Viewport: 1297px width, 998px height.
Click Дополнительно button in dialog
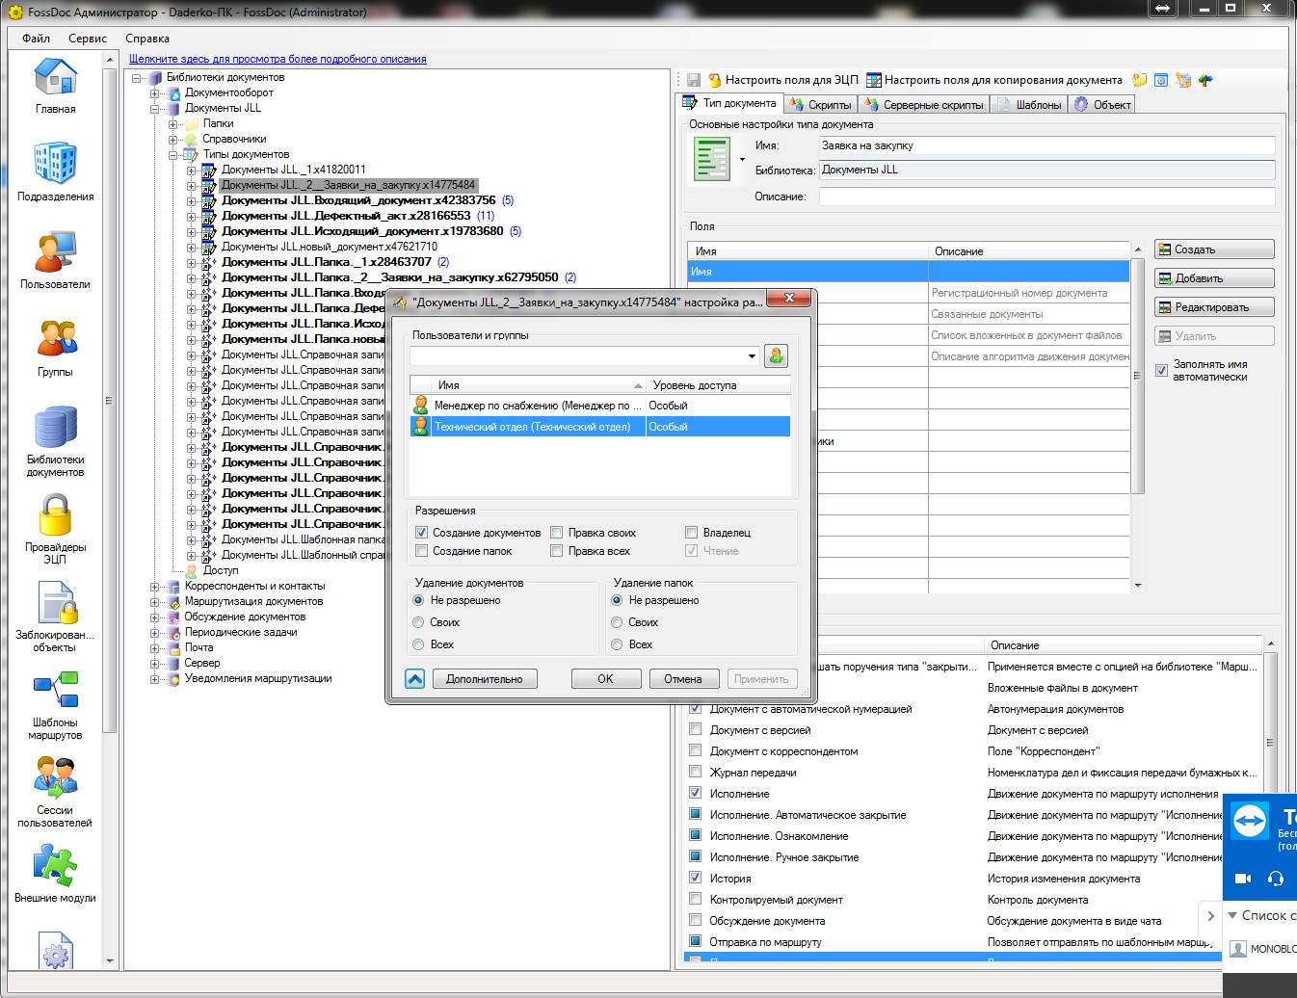[485, 679]
